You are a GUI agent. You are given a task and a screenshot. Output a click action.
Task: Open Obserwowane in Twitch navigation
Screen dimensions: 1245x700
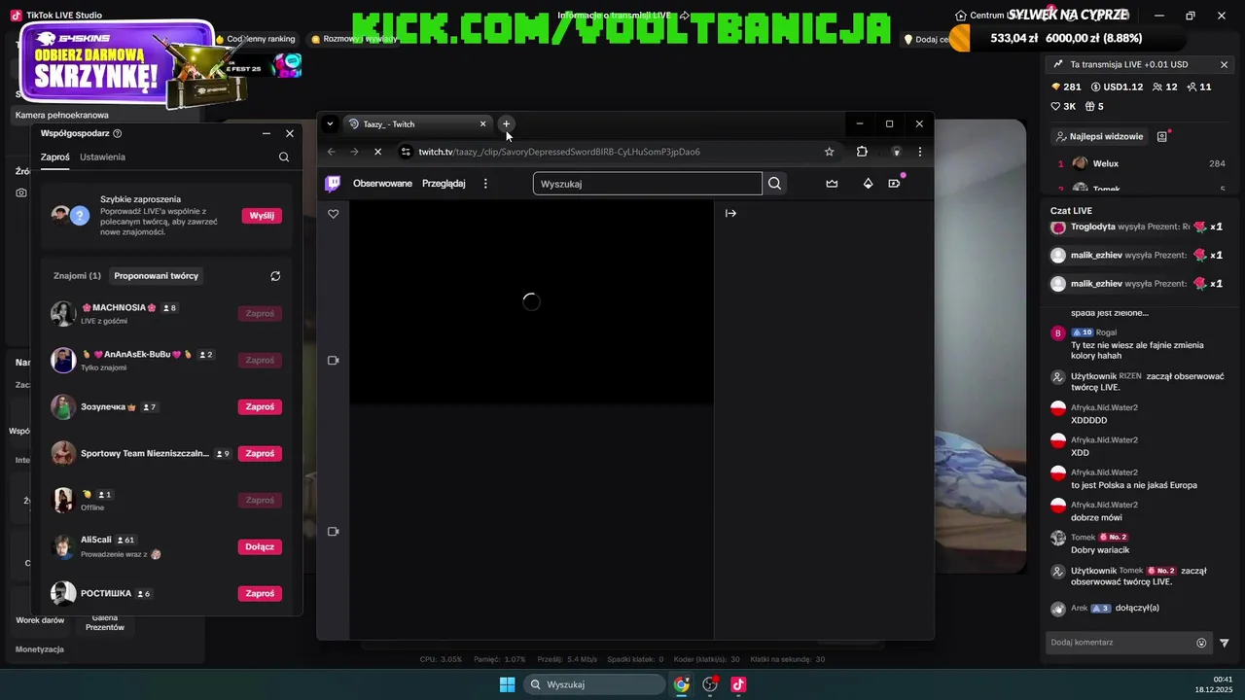click(x=382, y=183)
